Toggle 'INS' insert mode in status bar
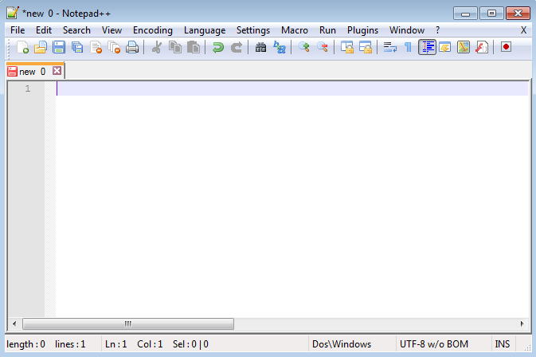This screenshot has width=536, height=357. [x=503, y=344]
